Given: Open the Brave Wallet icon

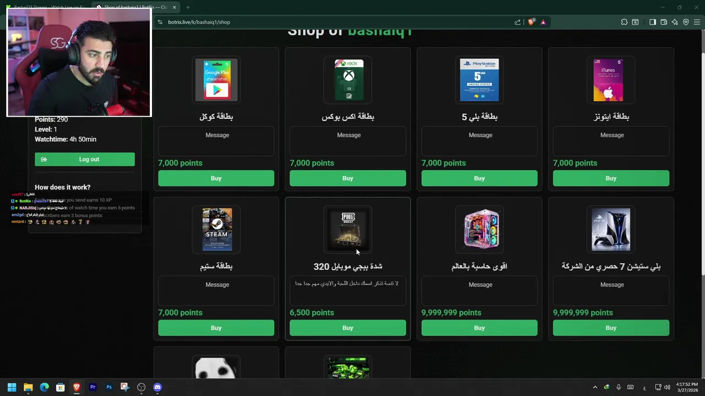Looking at the screenshot, I should pos(664,22).
